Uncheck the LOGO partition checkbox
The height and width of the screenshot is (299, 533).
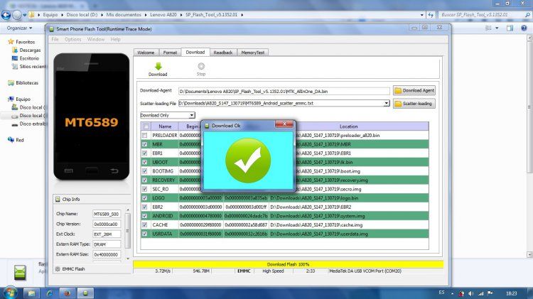[145, 197]
